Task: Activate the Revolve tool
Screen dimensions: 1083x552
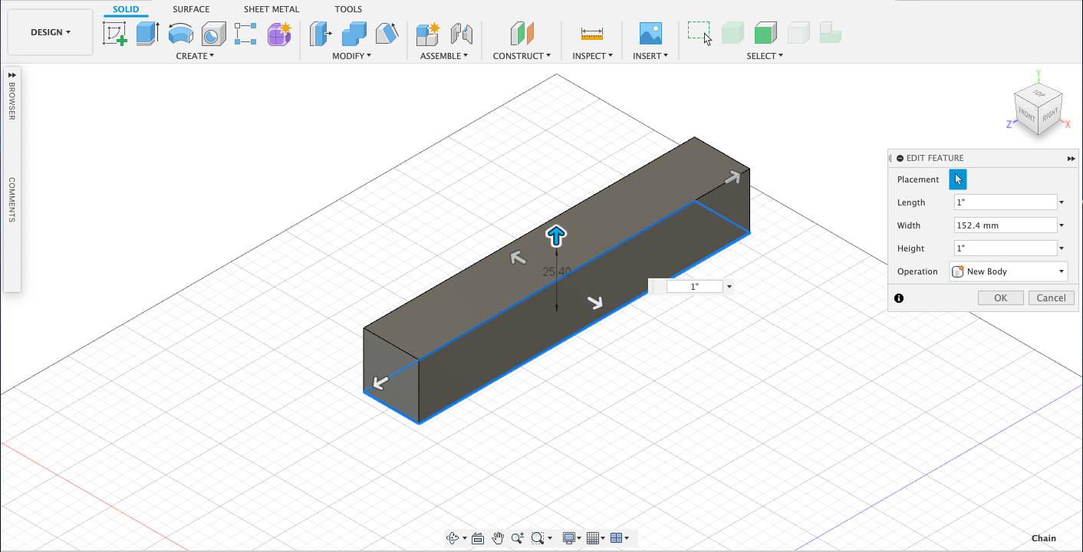Action: coord(180,33)
